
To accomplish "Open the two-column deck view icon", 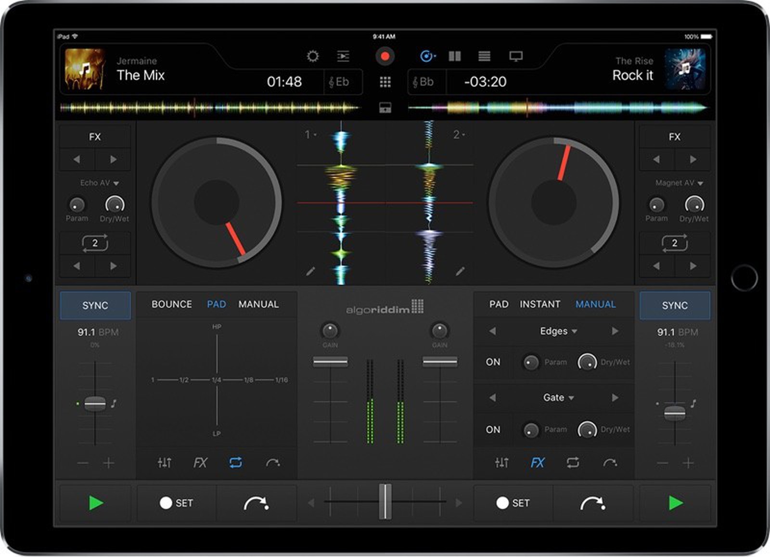I will (454, 56).
